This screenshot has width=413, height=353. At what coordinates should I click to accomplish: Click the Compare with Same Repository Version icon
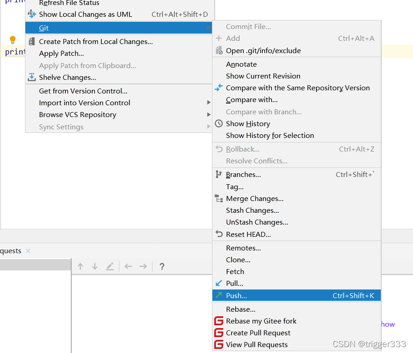[219, 88]
